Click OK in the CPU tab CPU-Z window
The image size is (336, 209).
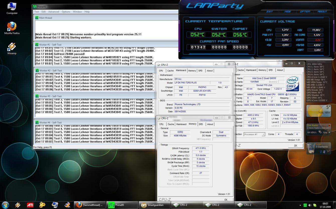click(295, 146)
